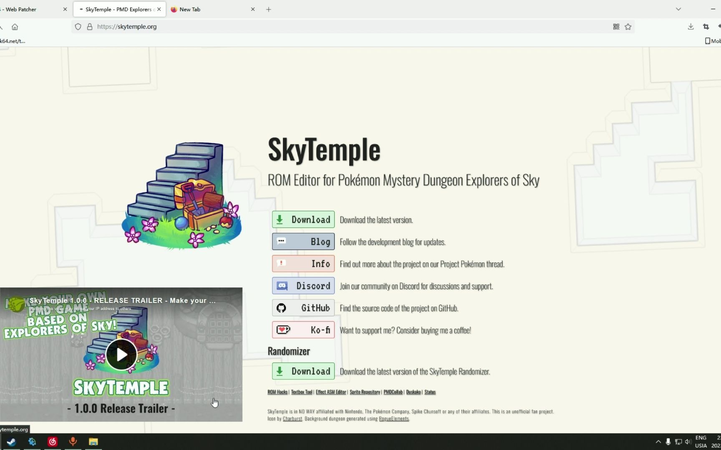Open the Effect ASM Editor link
This screenshot has width=721, height=450.
pos(331,392)
